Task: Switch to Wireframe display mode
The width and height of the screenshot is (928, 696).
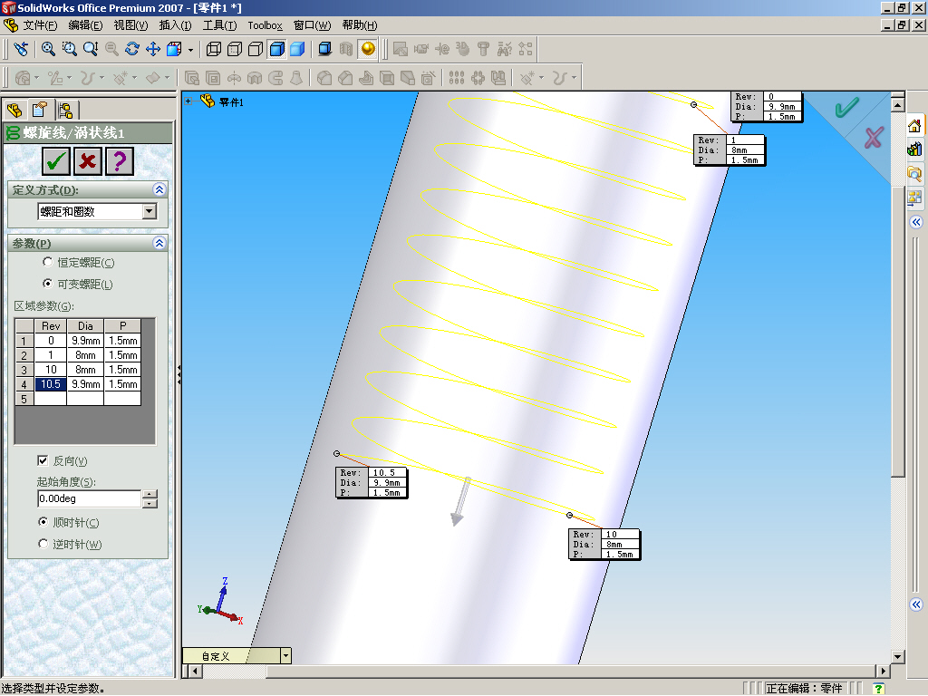Action: 214,49
